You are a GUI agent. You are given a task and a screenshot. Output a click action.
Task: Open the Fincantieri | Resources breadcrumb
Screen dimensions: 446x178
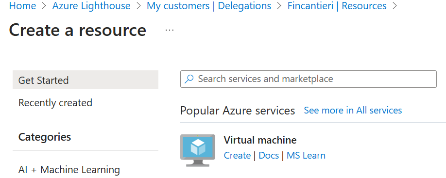click(337, 6)
